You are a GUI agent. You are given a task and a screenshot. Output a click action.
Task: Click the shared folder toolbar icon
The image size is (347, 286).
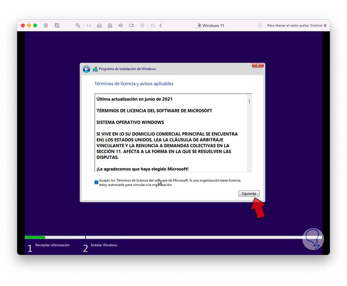pyautogui.click(x=153, y=26)
